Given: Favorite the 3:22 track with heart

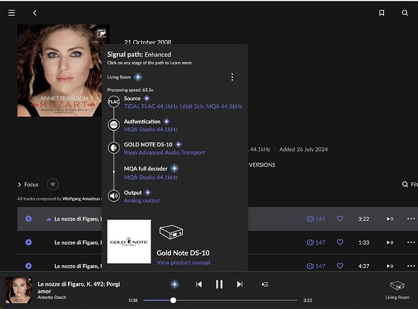Looking at the screenshot, I should point(340,219).
